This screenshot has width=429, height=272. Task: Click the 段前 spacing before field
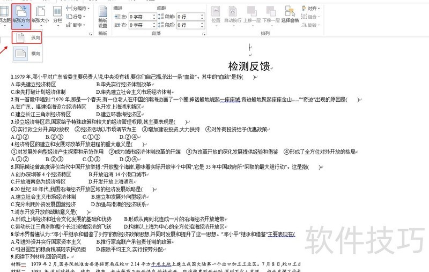(x=185, y=17)
